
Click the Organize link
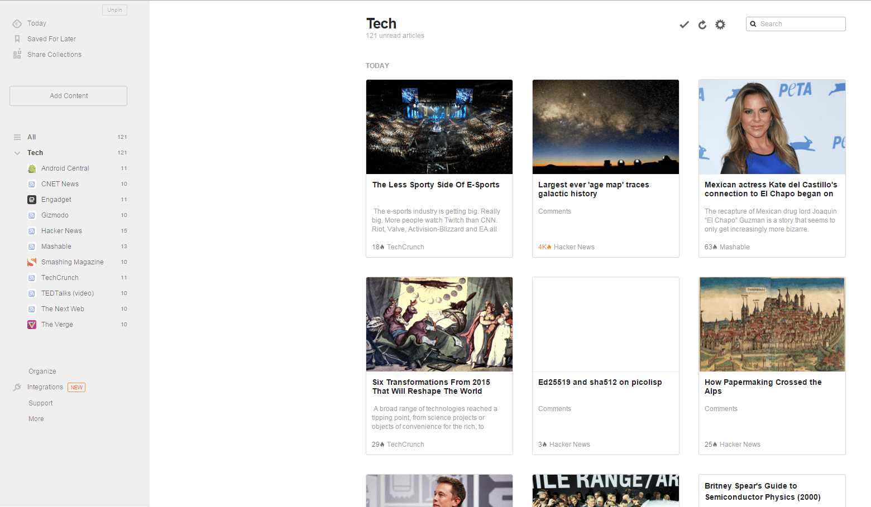click(x=42, y=371)
